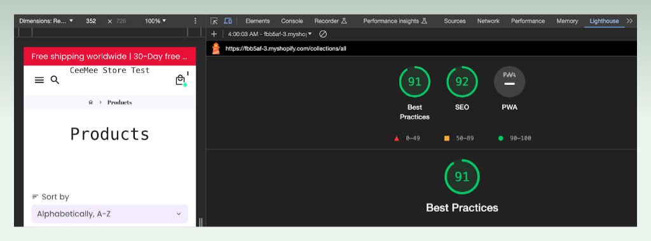The height and width of the screenshot is (241, 651).
Task: Open the Dimensions Responsive dropdown
Action: pyautogui.click(x=46, y=21)
